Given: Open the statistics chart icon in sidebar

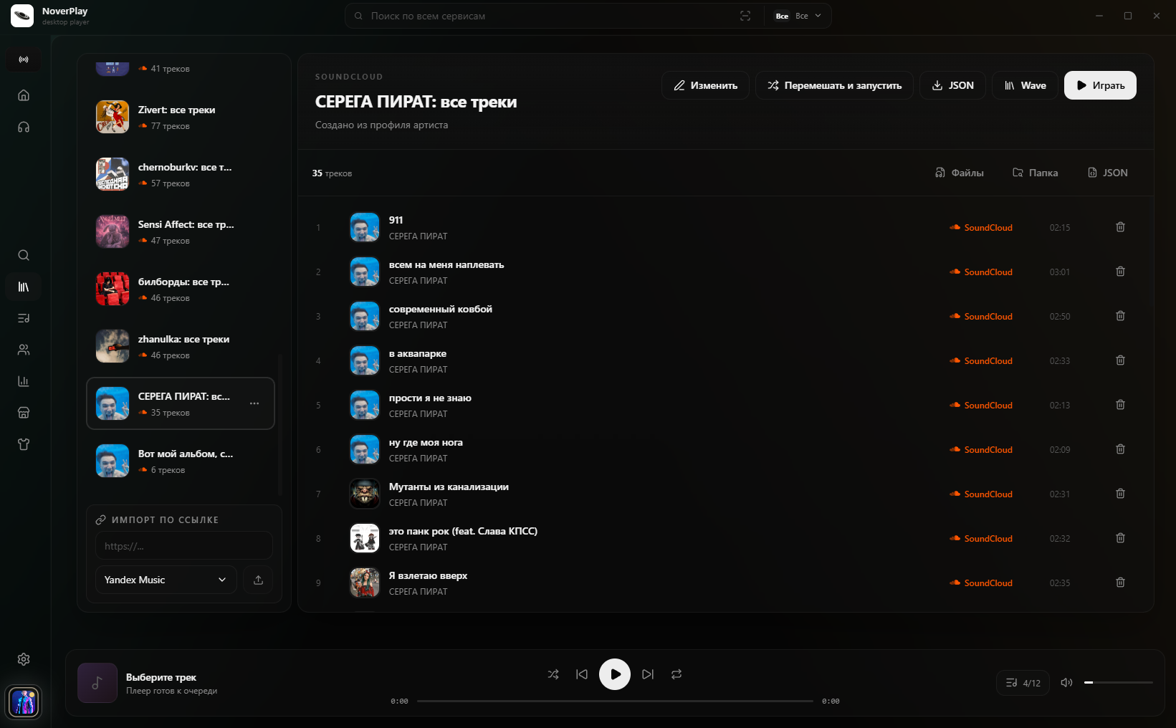Looking at the screenshot, I should pos(24,381).
